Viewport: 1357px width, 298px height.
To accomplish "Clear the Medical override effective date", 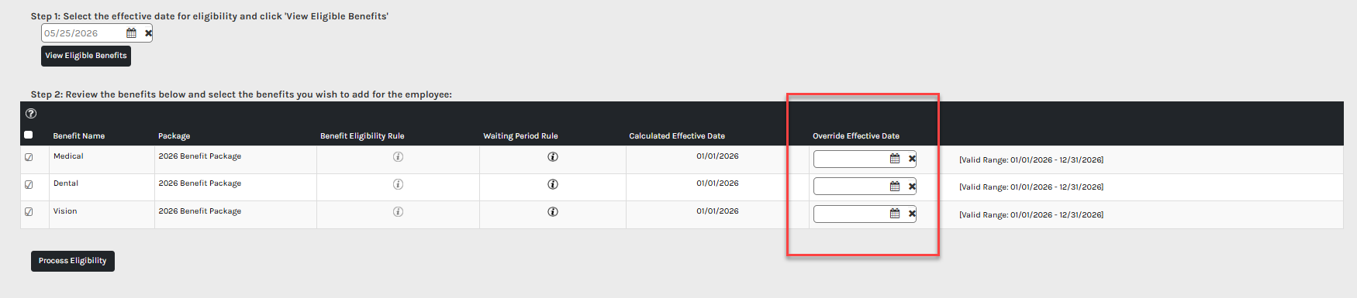I will tap(912, 159).
